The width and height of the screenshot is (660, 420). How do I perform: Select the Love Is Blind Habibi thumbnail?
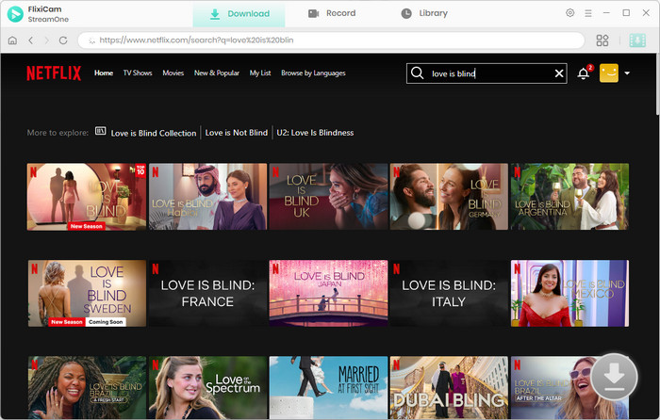coord(208,197)
